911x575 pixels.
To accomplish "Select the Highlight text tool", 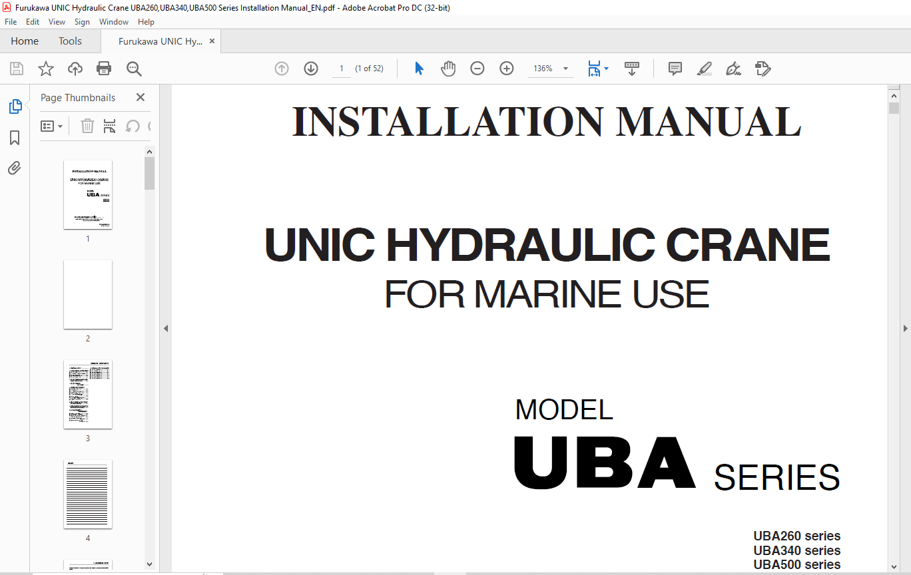I will click(705, 69).
